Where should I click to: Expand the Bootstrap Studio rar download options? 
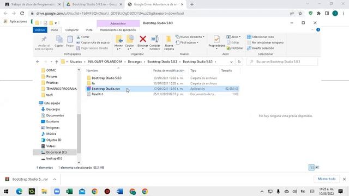pos(55,179)
